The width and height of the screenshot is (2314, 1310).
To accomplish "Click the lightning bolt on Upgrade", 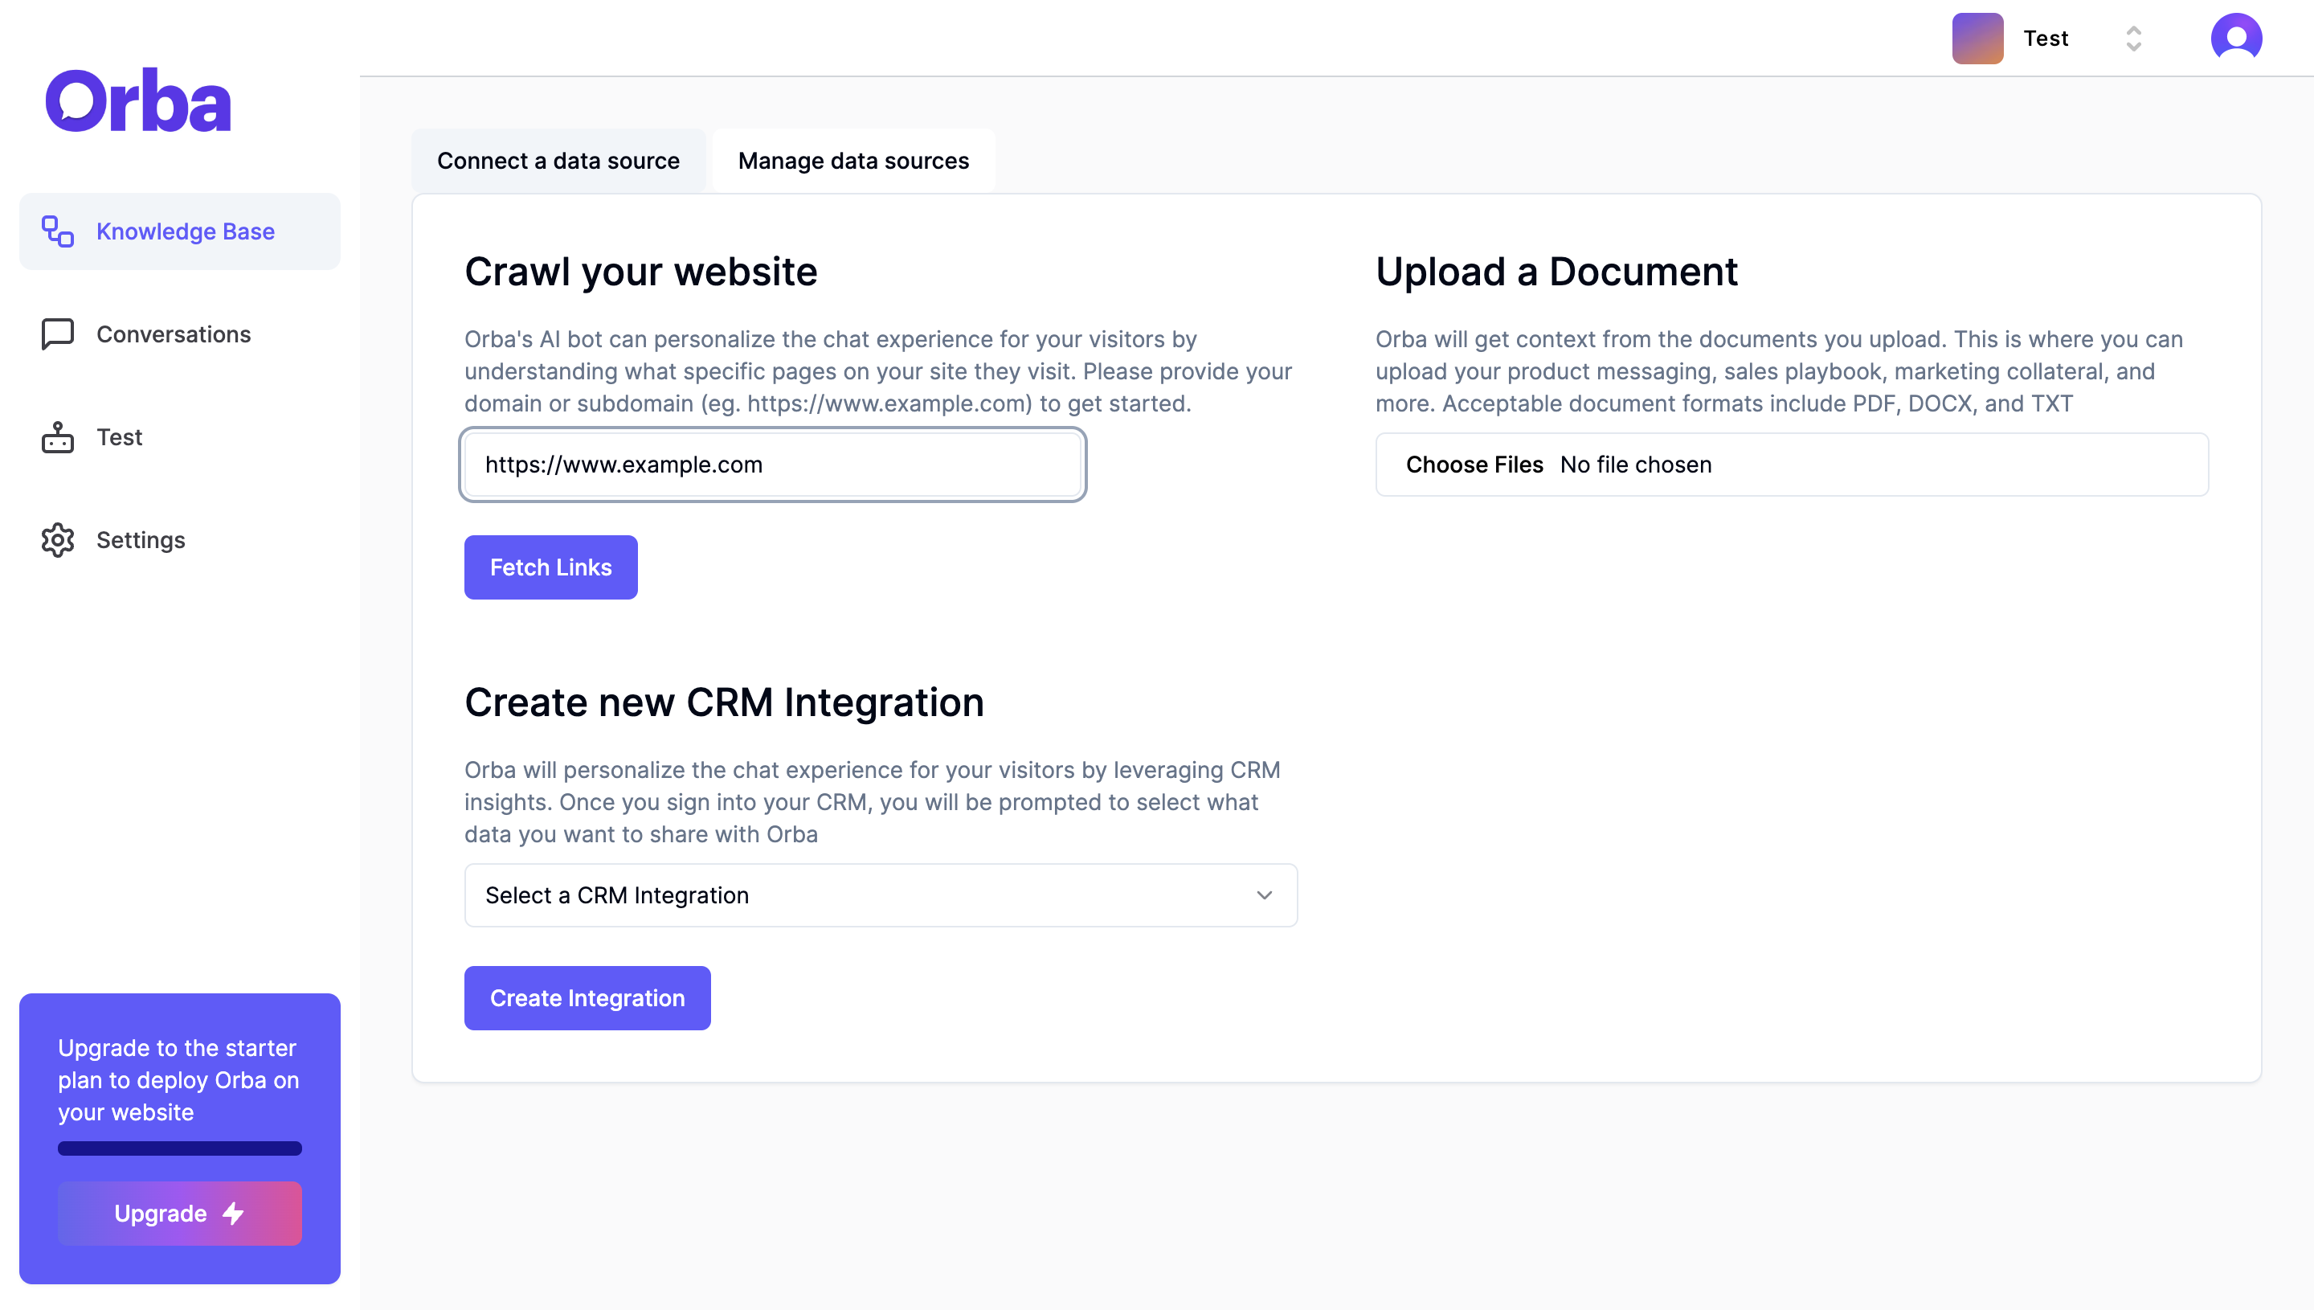I will click(x=234, y=1213).
